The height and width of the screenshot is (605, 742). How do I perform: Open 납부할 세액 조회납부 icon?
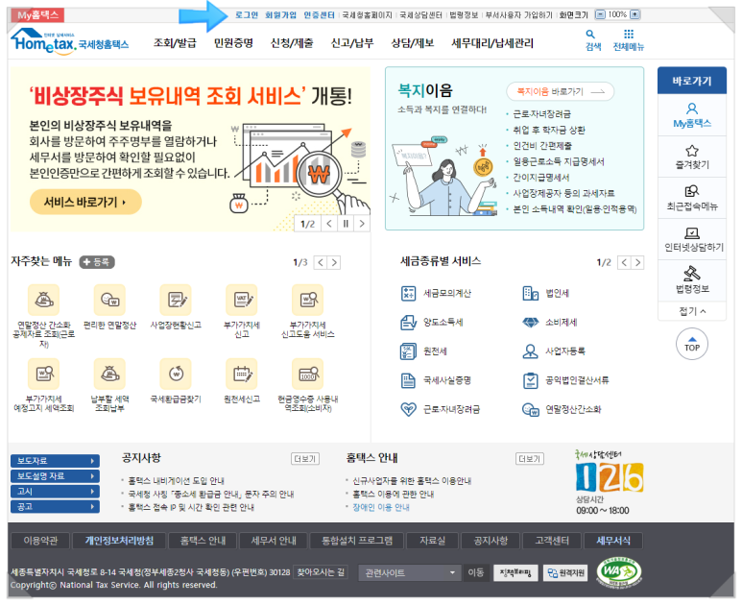pos(109,374)
